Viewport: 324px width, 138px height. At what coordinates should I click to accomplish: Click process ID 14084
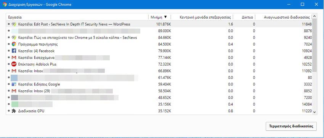[306, 104]
